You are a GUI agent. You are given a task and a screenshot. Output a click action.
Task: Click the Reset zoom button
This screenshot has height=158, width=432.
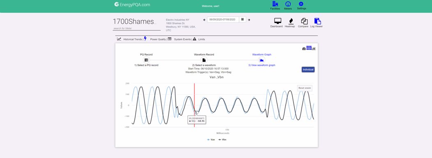click(305, 88)
